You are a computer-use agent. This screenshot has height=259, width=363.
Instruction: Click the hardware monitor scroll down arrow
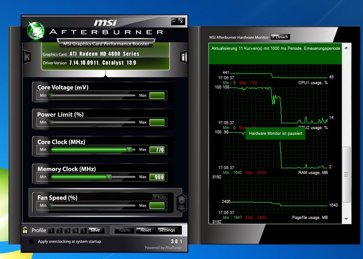(x=347, y=218)
